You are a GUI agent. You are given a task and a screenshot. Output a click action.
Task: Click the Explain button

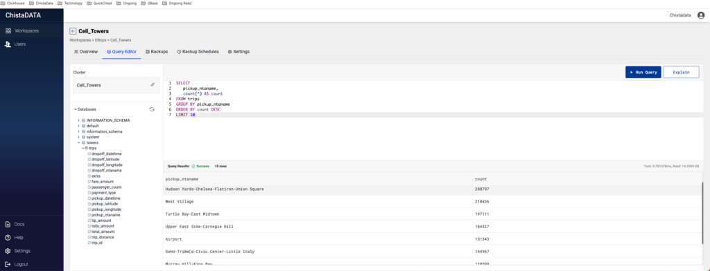[x=681, y=73]
